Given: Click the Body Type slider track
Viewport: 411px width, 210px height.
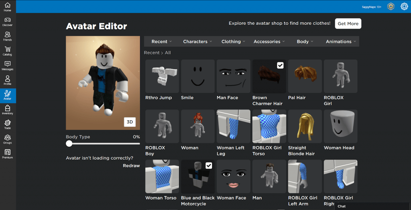Looking at the screenshot, I should pos(103,143).
